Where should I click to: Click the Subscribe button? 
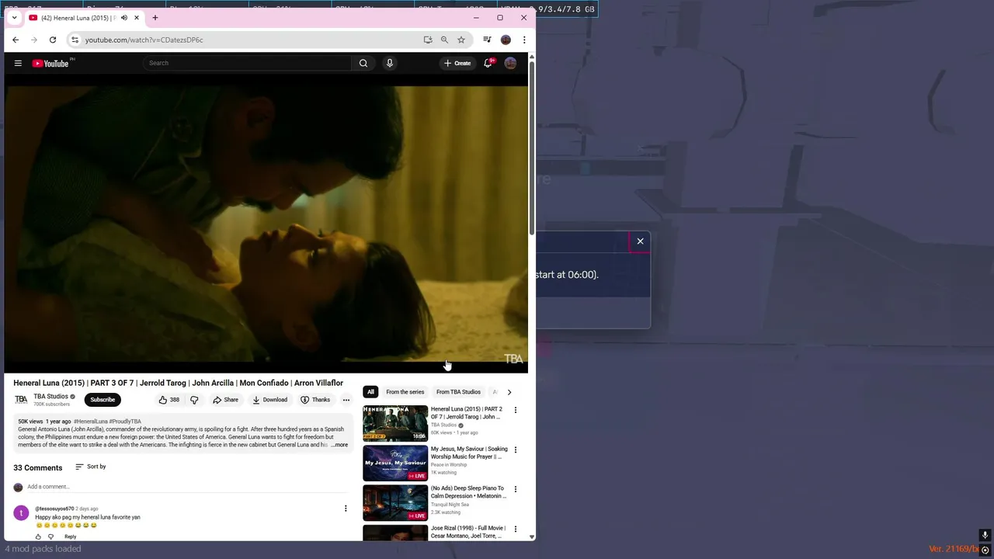(103, 400)
